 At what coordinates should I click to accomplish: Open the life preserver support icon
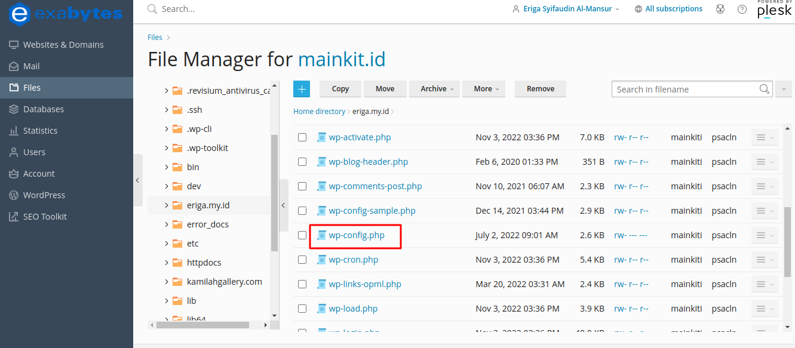pos(720,8)
